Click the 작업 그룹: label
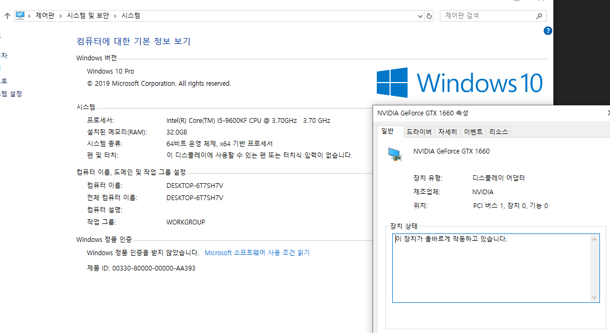Screen dimensions: 610x333 (x=102, y=222)
